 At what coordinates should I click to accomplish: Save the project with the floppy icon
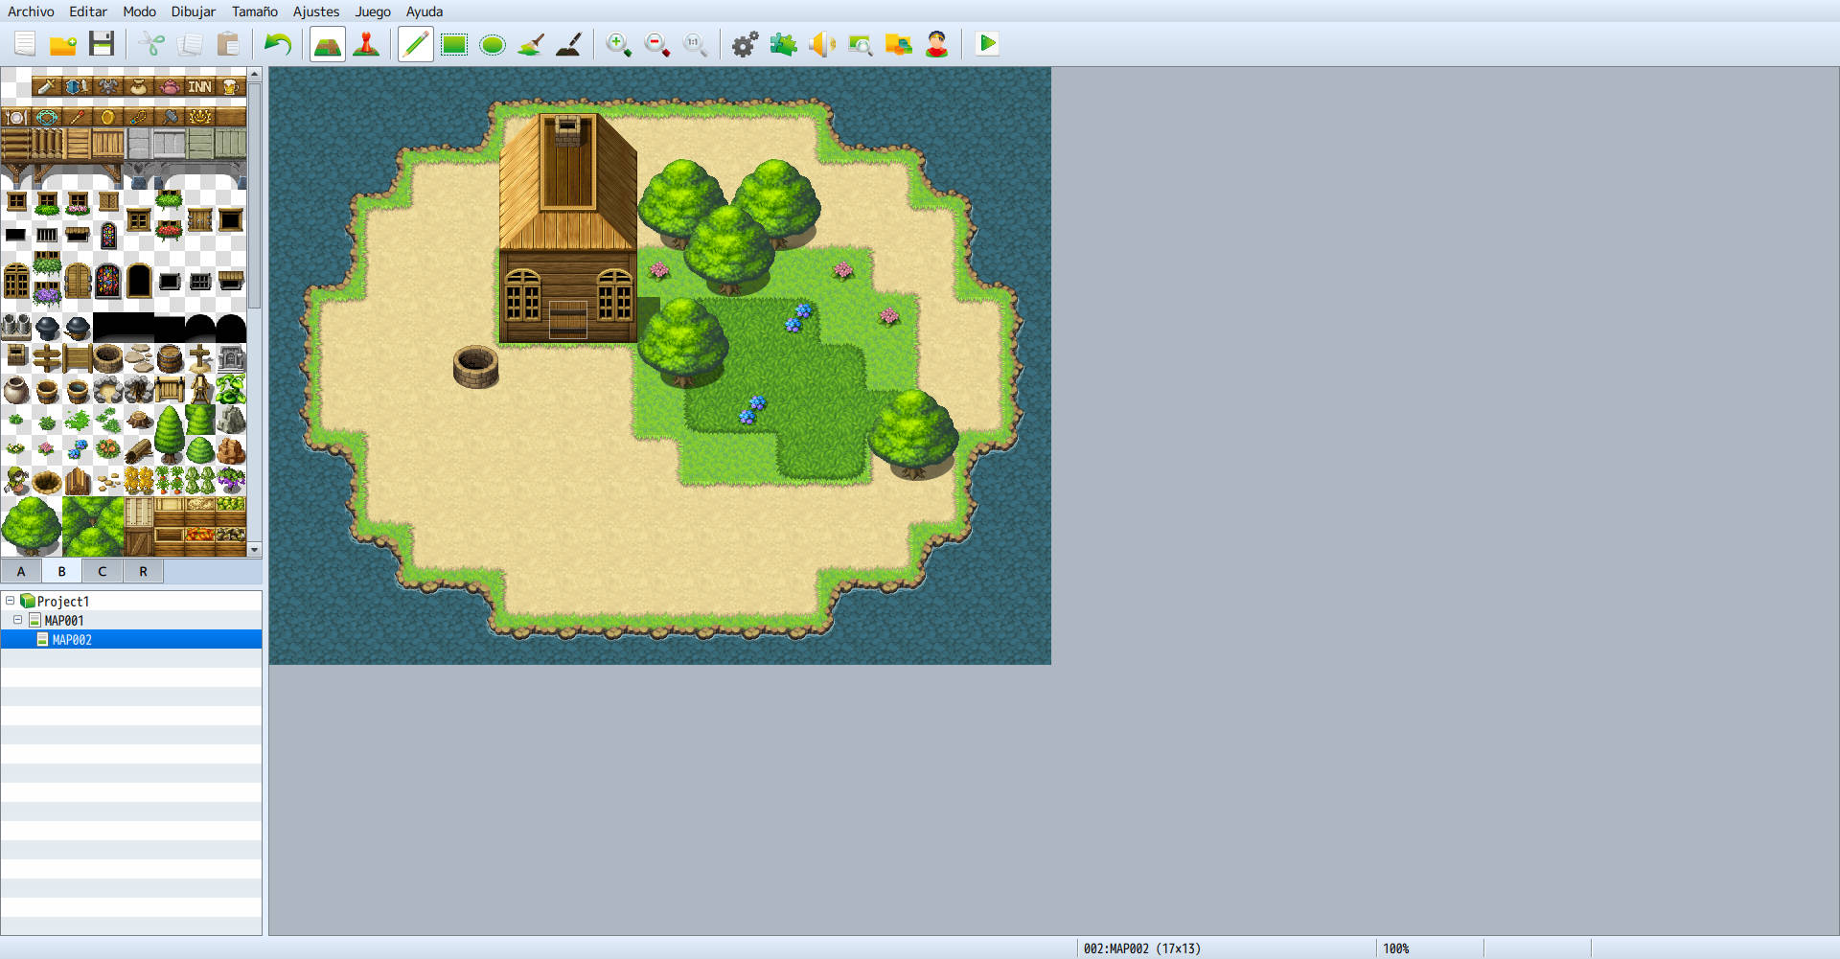pos(102,44)
